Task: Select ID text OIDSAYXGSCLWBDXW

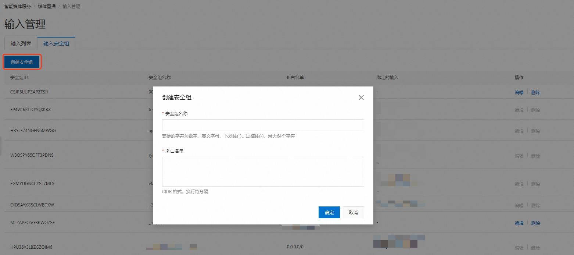Action: [x=32, y=205]
